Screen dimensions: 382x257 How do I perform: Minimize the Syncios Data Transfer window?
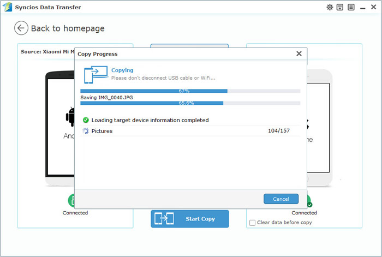(x=363, y=9)
